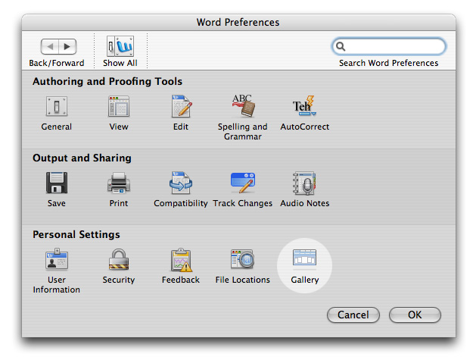Click the magnifying glass in search field
473x357 pixels.
click(341, 46)
